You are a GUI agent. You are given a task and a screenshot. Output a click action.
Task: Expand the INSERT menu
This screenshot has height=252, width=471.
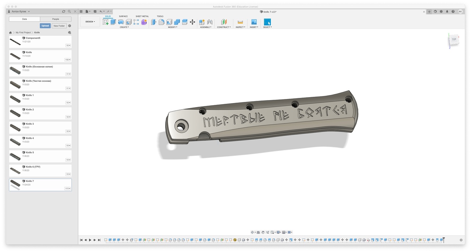coord(254,27)
